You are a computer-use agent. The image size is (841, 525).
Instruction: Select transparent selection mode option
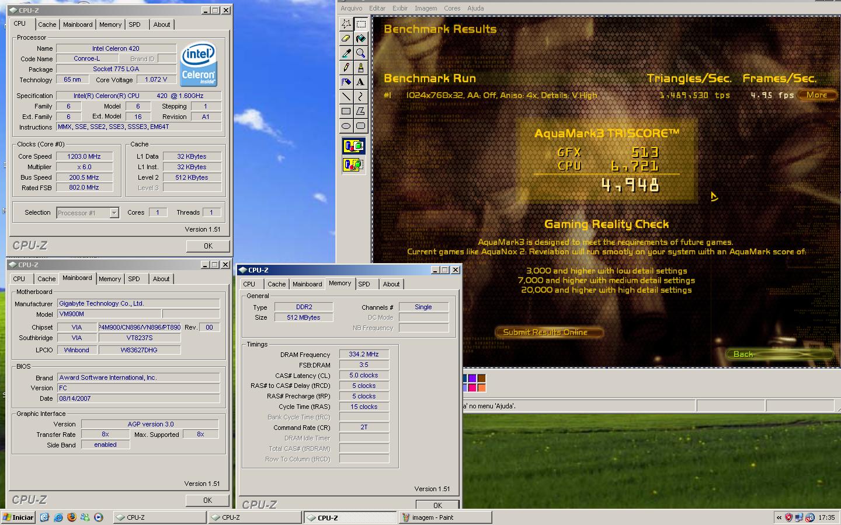click(353, 165)
